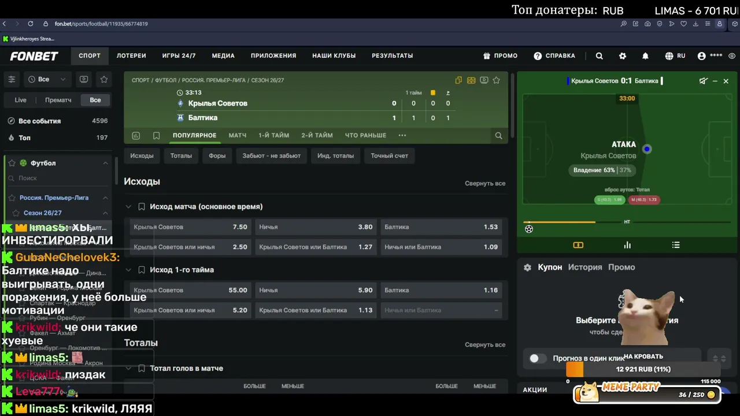Open the Игры 24/7 menu

(179, 56)
